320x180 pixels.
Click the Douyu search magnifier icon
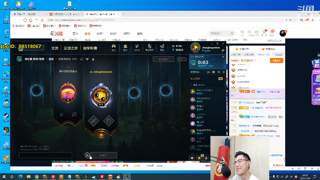click(x=232, y=33)
